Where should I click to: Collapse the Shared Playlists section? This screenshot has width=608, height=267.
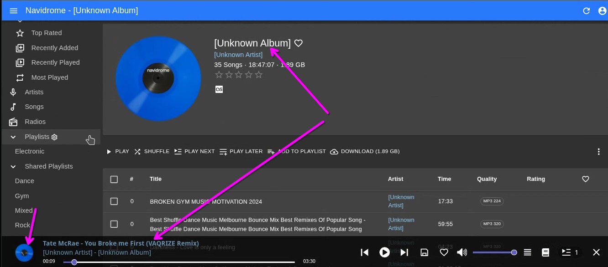coord(13,166)
